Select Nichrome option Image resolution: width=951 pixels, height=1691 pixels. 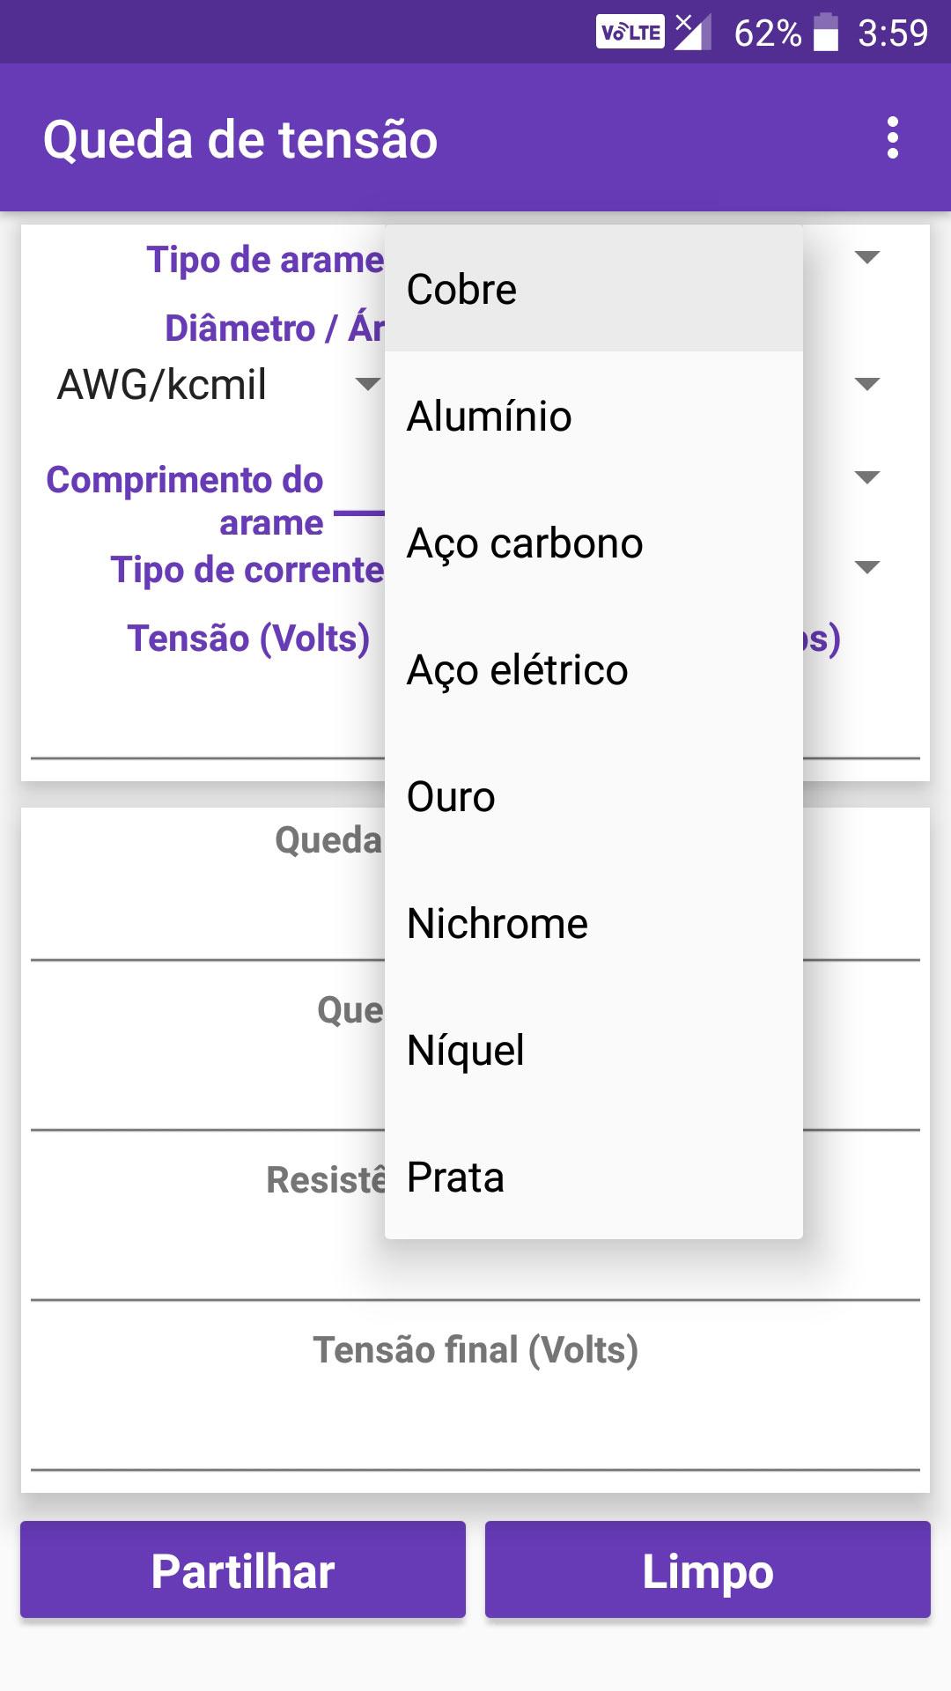pos(593,923)
